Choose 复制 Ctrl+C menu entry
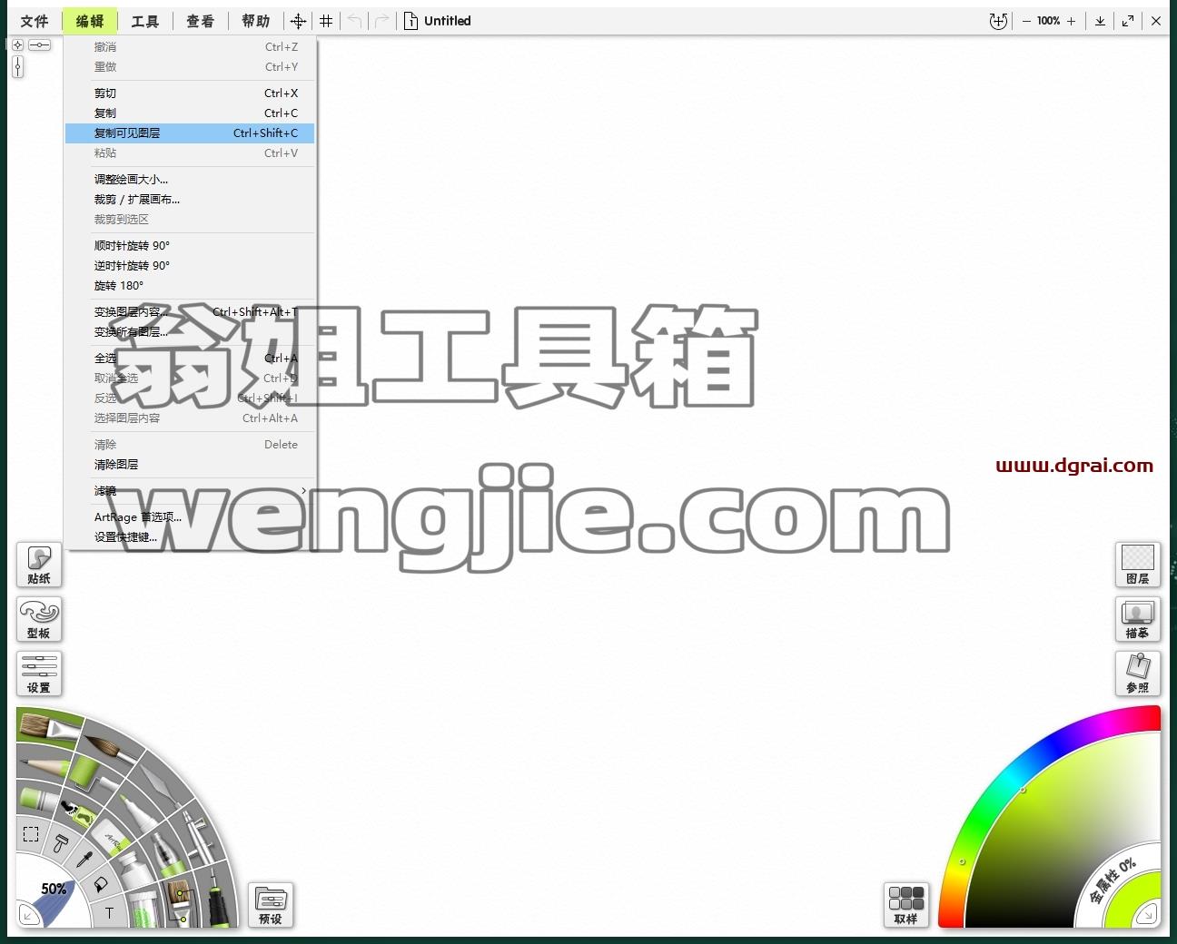 pyautogui.click(x=190, y=113)
